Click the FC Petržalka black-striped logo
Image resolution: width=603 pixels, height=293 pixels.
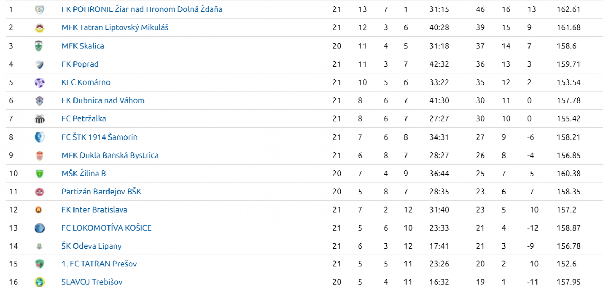[40, 119]
